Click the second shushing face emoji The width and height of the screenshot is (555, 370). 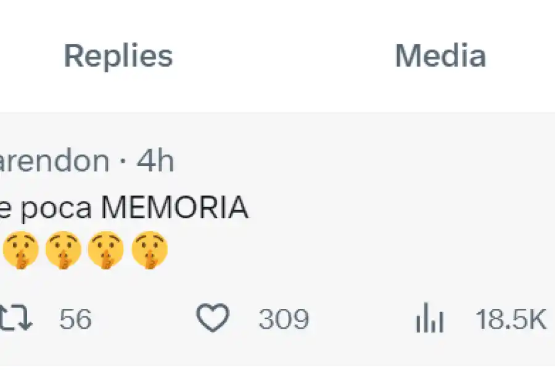(x=64, y=250)
